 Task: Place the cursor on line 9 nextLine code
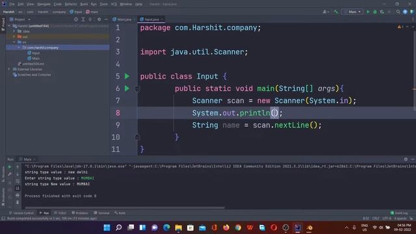coord(292,125)
